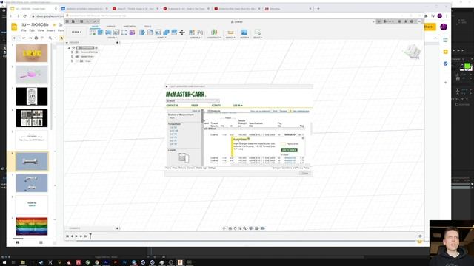Click the Pan hand icon in navigation bar
Screen dimensions: 474x266
tap(235, 228)
